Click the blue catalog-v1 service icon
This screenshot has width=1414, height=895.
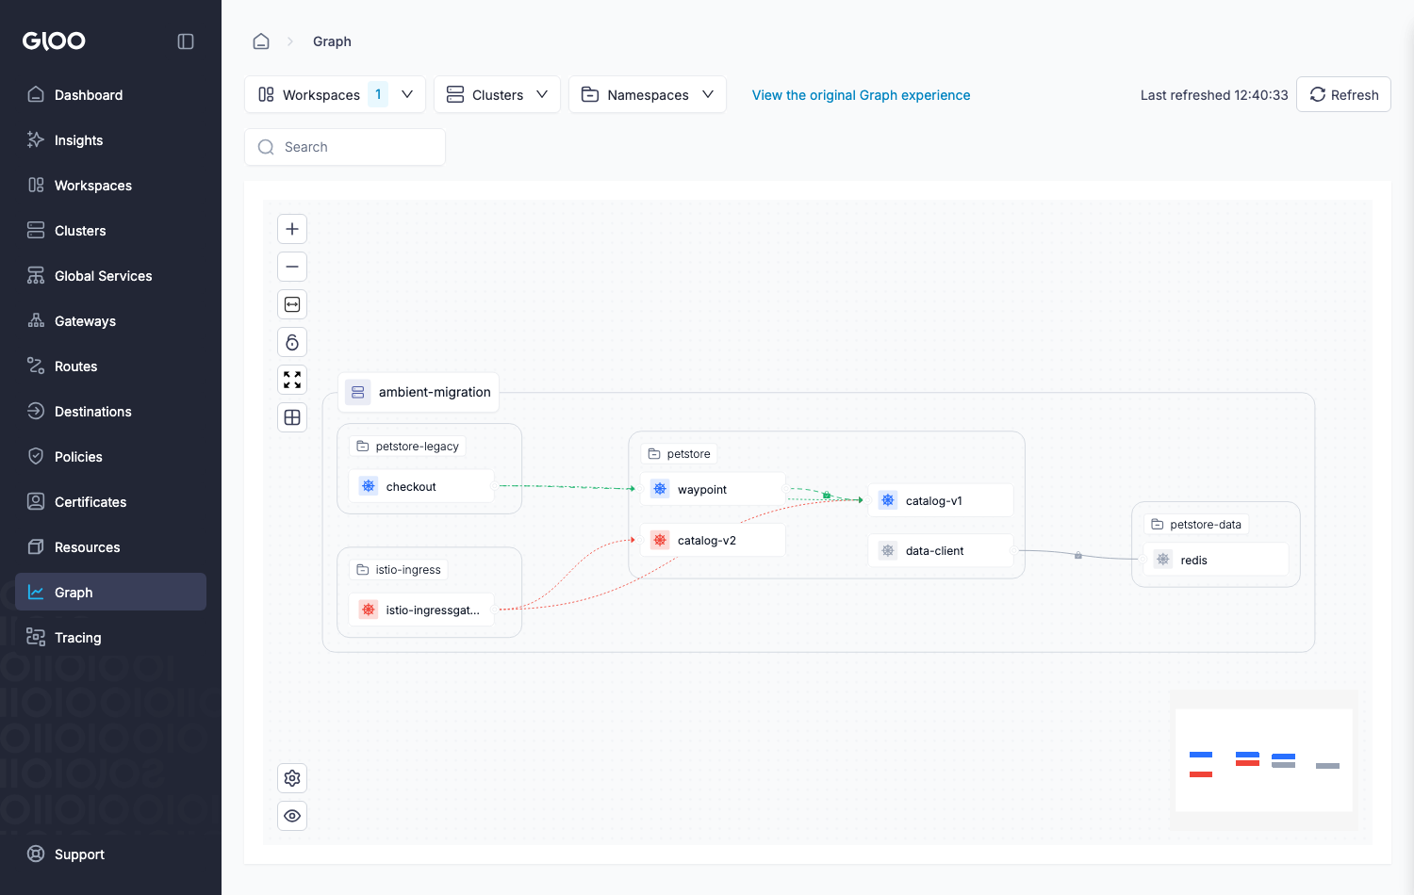(888, 500)
